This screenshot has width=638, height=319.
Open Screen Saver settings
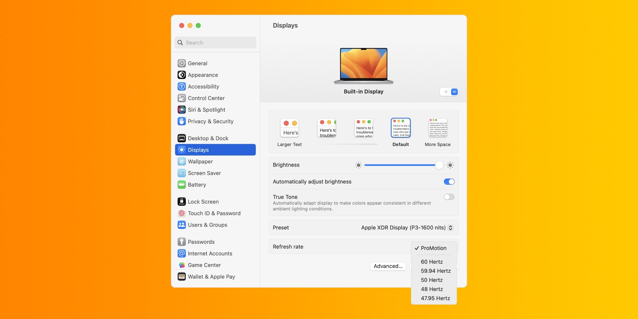point(204,173)
